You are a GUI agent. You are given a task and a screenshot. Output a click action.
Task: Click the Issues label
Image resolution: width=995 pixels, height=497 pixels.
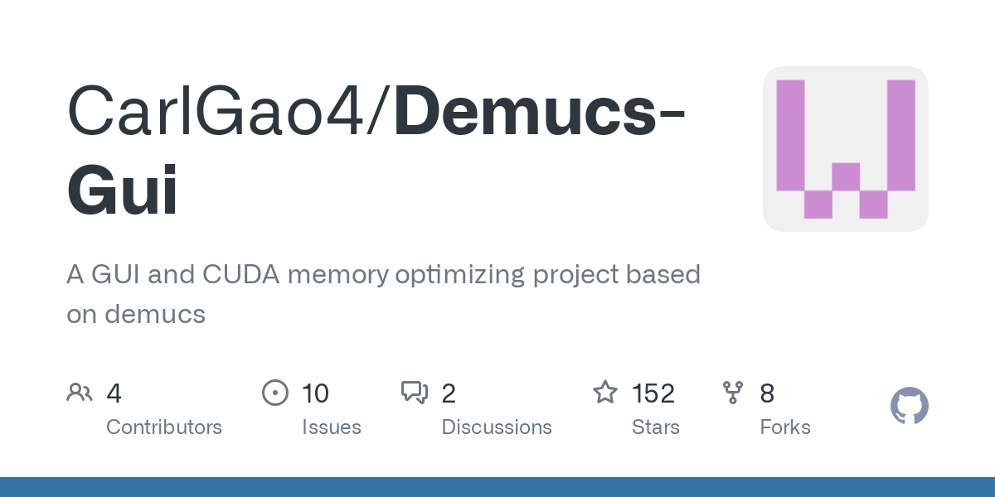click(x=332, y=427)
